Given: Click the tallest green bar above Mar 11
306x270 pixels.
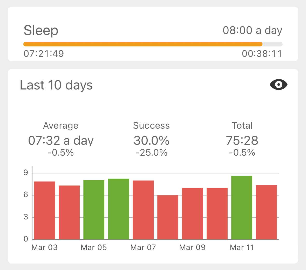Looking at the screenshot, I should 242,207.
